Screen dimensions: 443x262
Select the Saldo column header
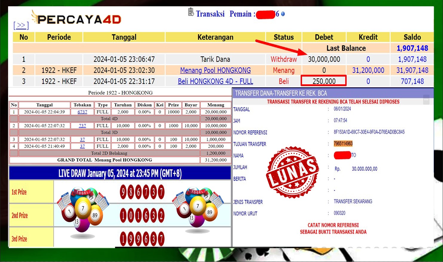point(412,37)
